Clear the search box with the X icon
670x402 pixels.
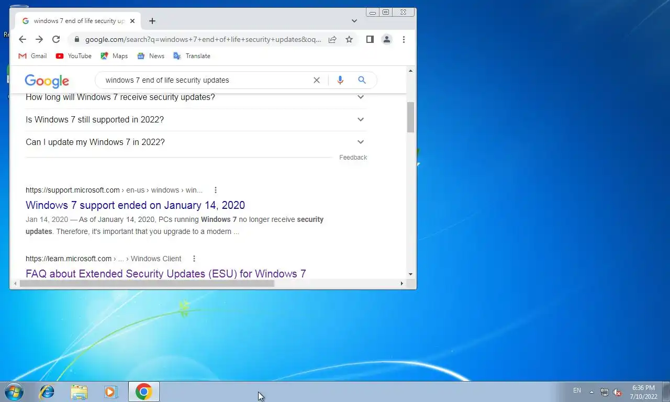pyautogui.click(x=317, y=80)
